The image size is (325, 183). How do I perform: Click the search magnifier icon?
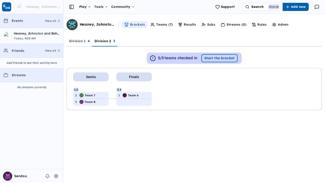coord(247,7)
